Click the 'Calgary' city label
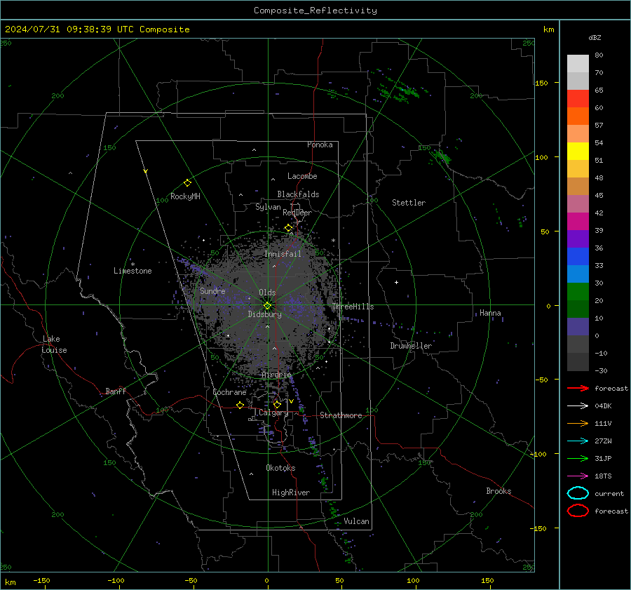The height and width of the screenshot is (590, 631). (x=273, y=413)
